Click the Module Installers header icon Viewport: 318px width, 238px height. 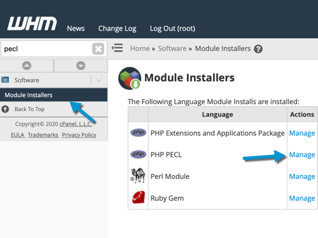coord(130,78)
